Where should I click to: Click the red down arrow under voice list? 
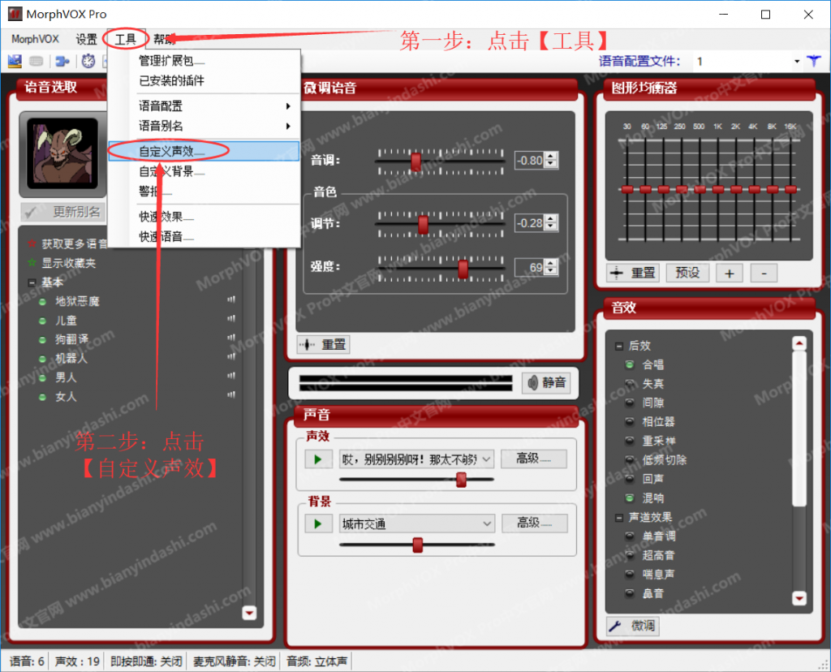[249, 613]
